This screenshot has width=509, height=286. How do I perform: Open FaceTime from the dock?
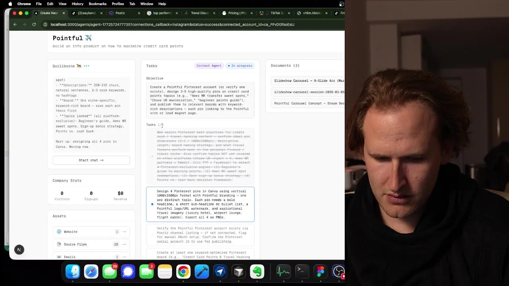click(146, 272)
